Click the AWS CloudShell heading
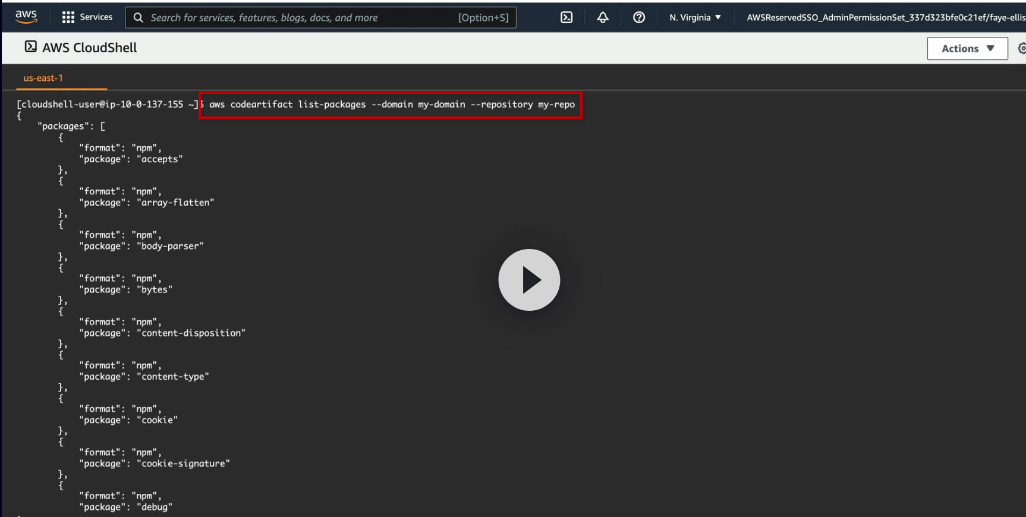 click(89, 48)
